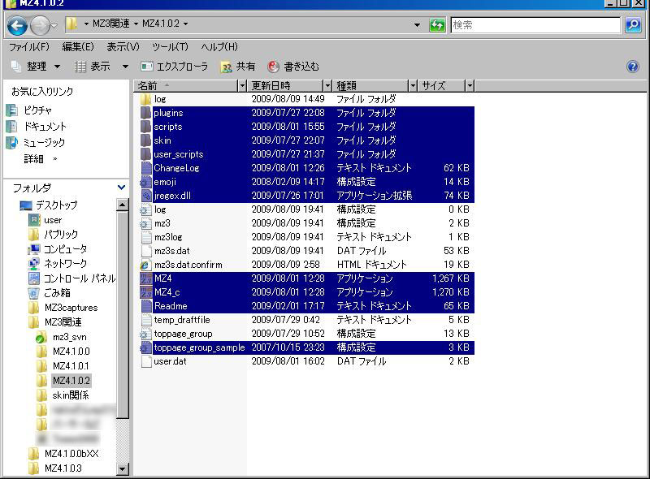Click into the 検索 search field
This screenshot has width=650, height=479.
pos(535,25)
